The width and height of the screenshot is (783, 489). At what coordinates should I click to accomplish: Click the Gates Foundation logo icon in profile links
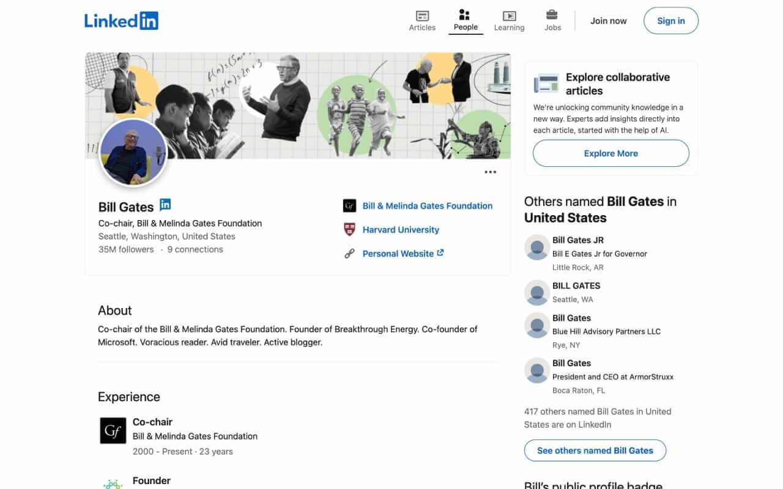(349, 206)
